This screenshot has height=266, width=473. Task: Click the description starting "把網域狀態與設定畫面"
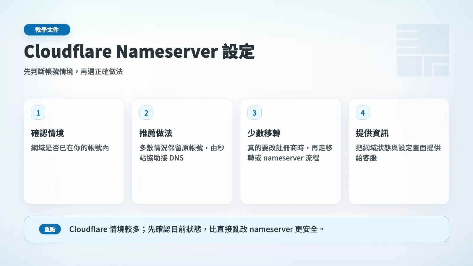[398, 153]
